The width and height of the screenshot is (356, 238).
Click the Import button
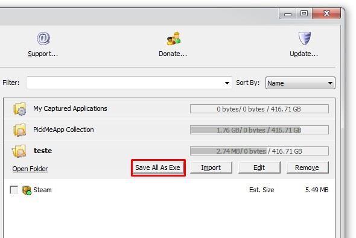[211, 168]
